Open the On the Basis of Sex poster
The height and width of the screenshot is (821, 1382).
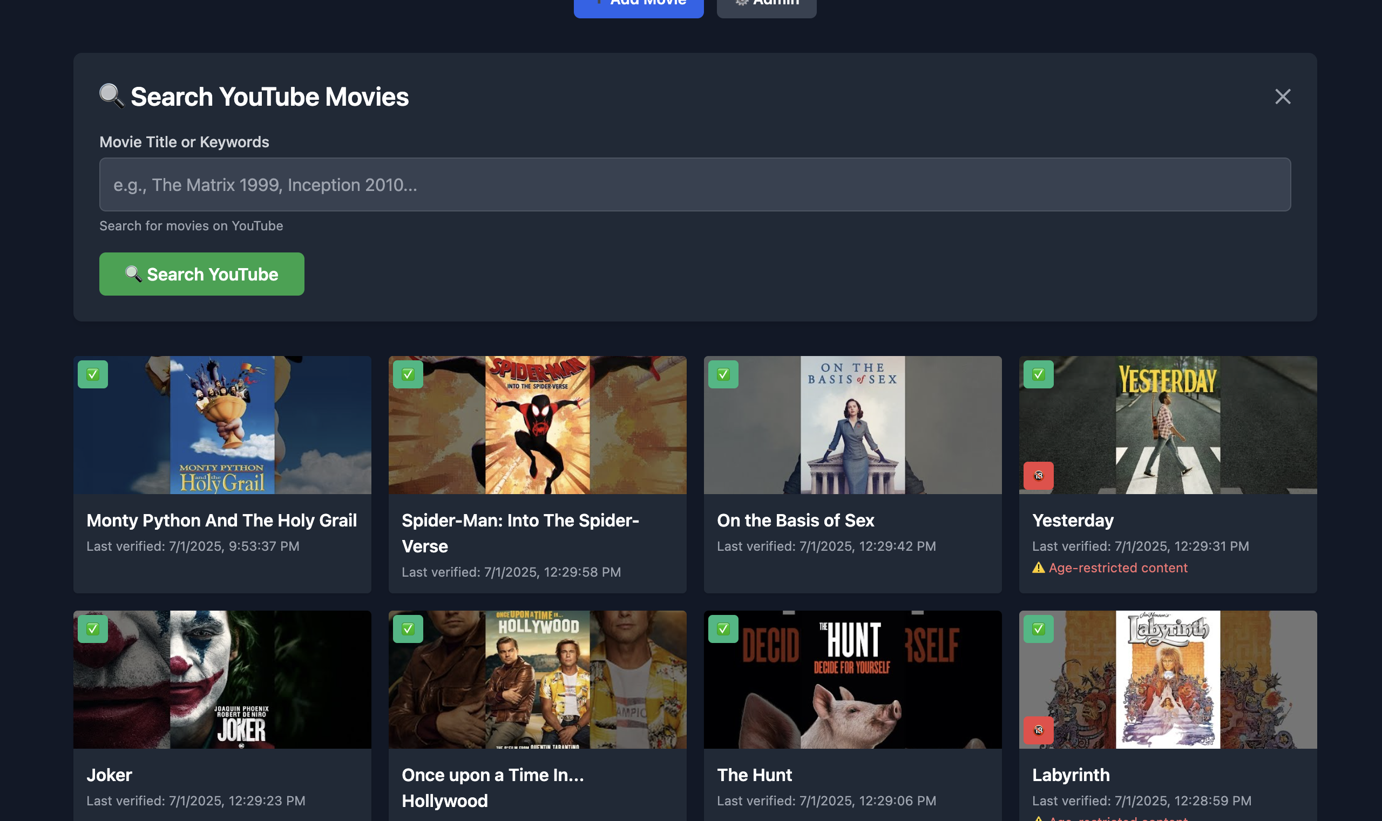(x=852, y=425)
